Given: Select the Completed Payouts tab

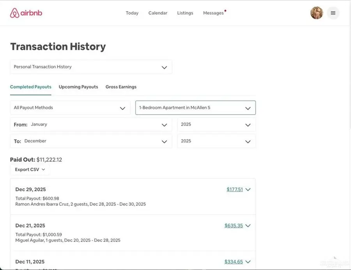Looking at the screenshot, I should coord(30,87).
